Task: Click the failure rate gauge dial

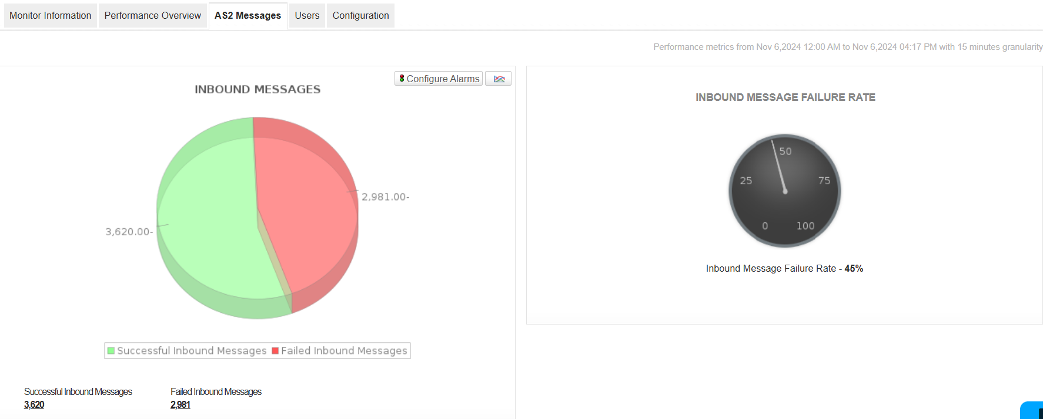Action: coord(784,191)
